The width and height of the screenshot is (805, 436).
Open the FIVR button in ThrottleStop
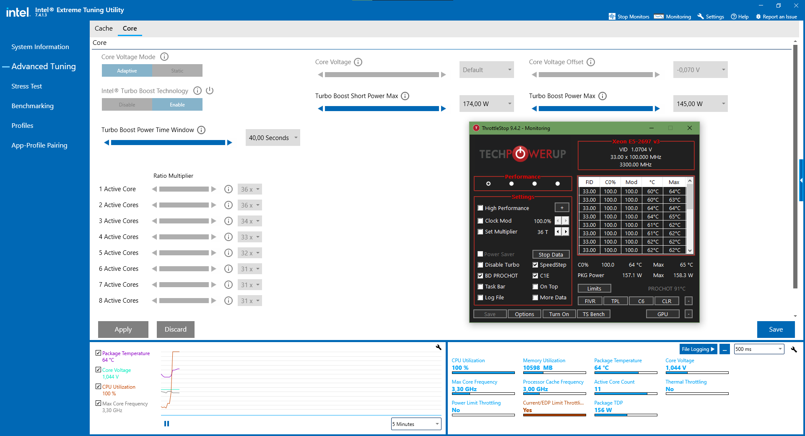coord(590,301)
